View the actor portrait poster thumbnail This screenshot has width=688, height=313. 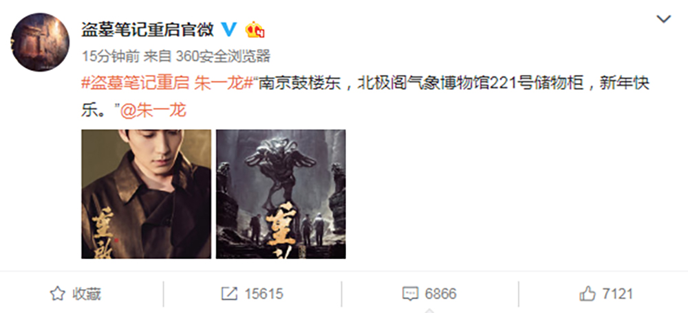[146, 194]
